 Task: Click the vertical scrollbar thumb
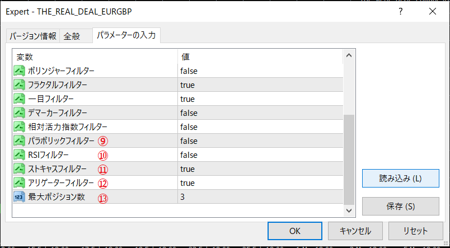point(349,160)
